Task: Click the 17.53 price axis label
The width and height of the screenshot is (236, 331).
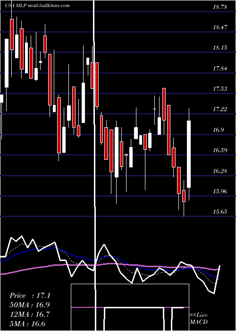Action: tap(220, 89)
